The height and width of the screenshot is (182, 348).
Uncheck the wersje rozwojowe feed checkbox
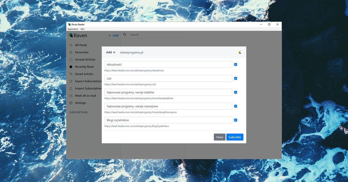pos(235,106)
